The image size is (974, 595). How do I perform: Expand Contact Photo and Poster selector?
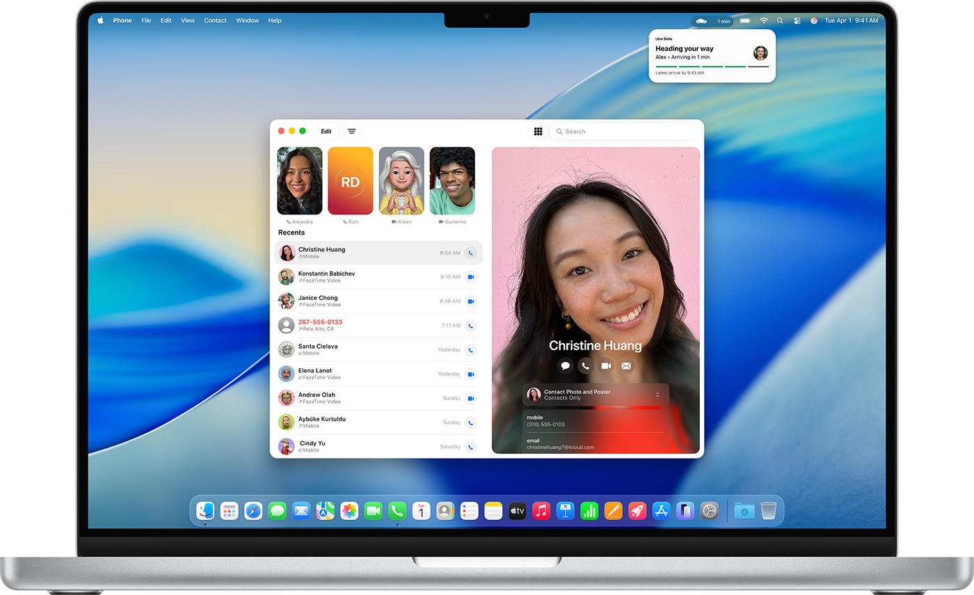(657, 395)
